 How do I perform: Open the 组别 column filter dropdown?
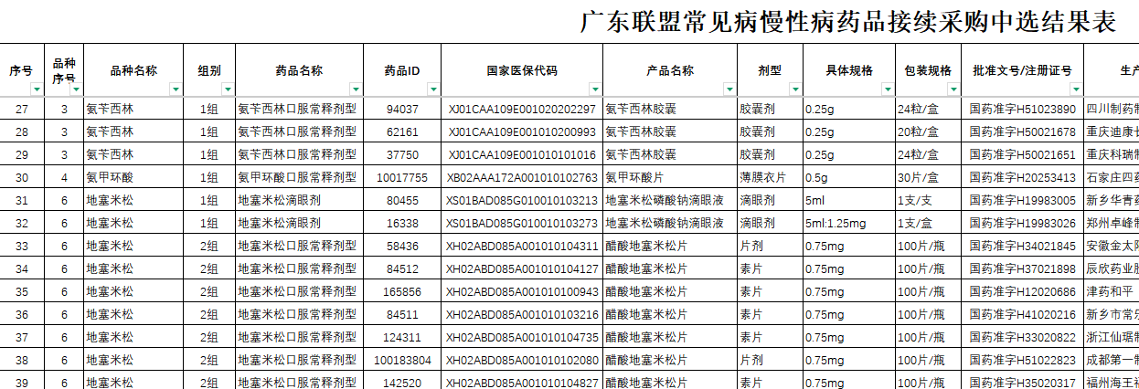click(x=228, y=89)
